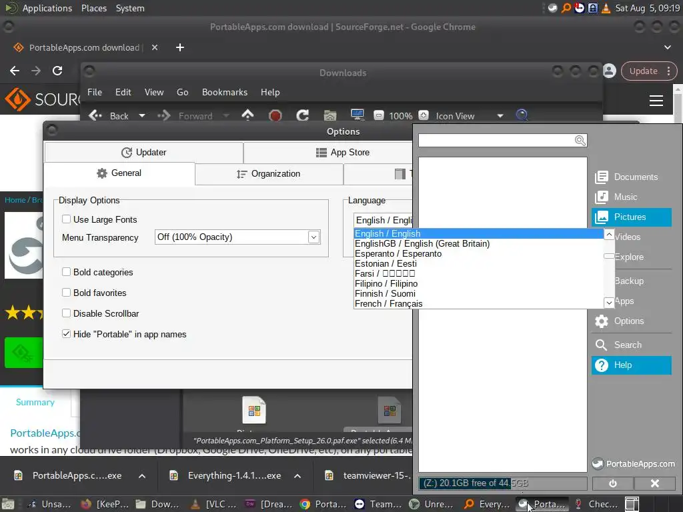
Task: Click the Home folder icon in Downloads toolbar
Action: (330, 115)
